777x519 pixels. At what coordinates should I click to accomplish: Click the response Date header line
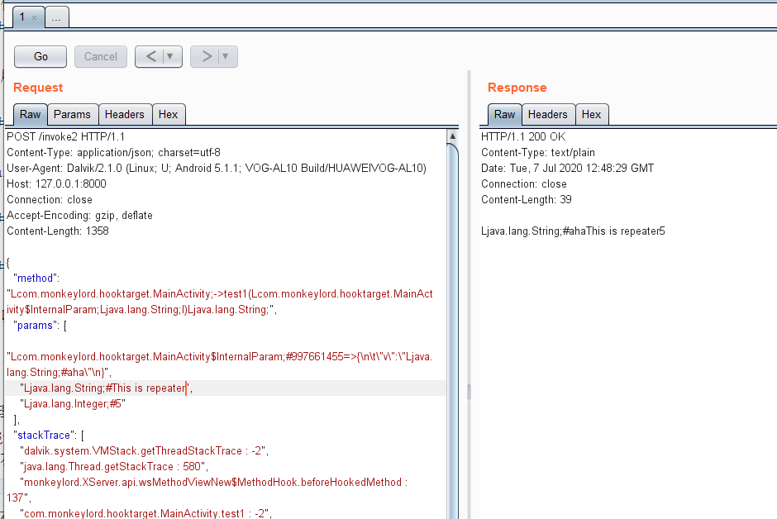point(567,168)
